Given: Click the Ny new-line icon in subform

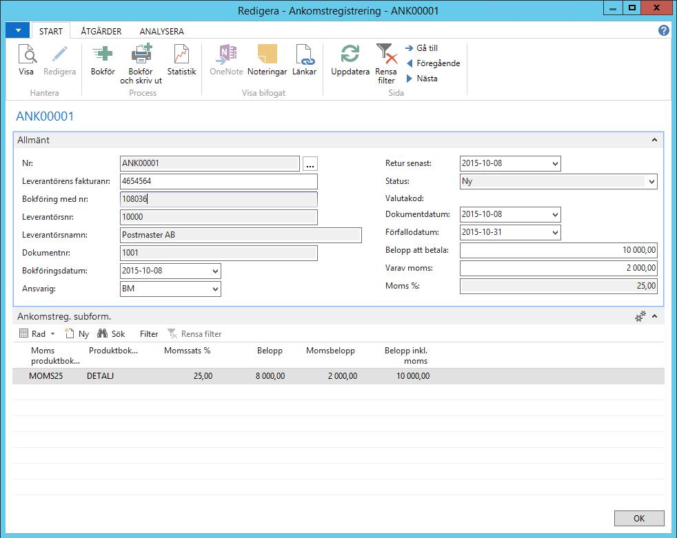Looking at the screenshot, I should click(70, 333).
